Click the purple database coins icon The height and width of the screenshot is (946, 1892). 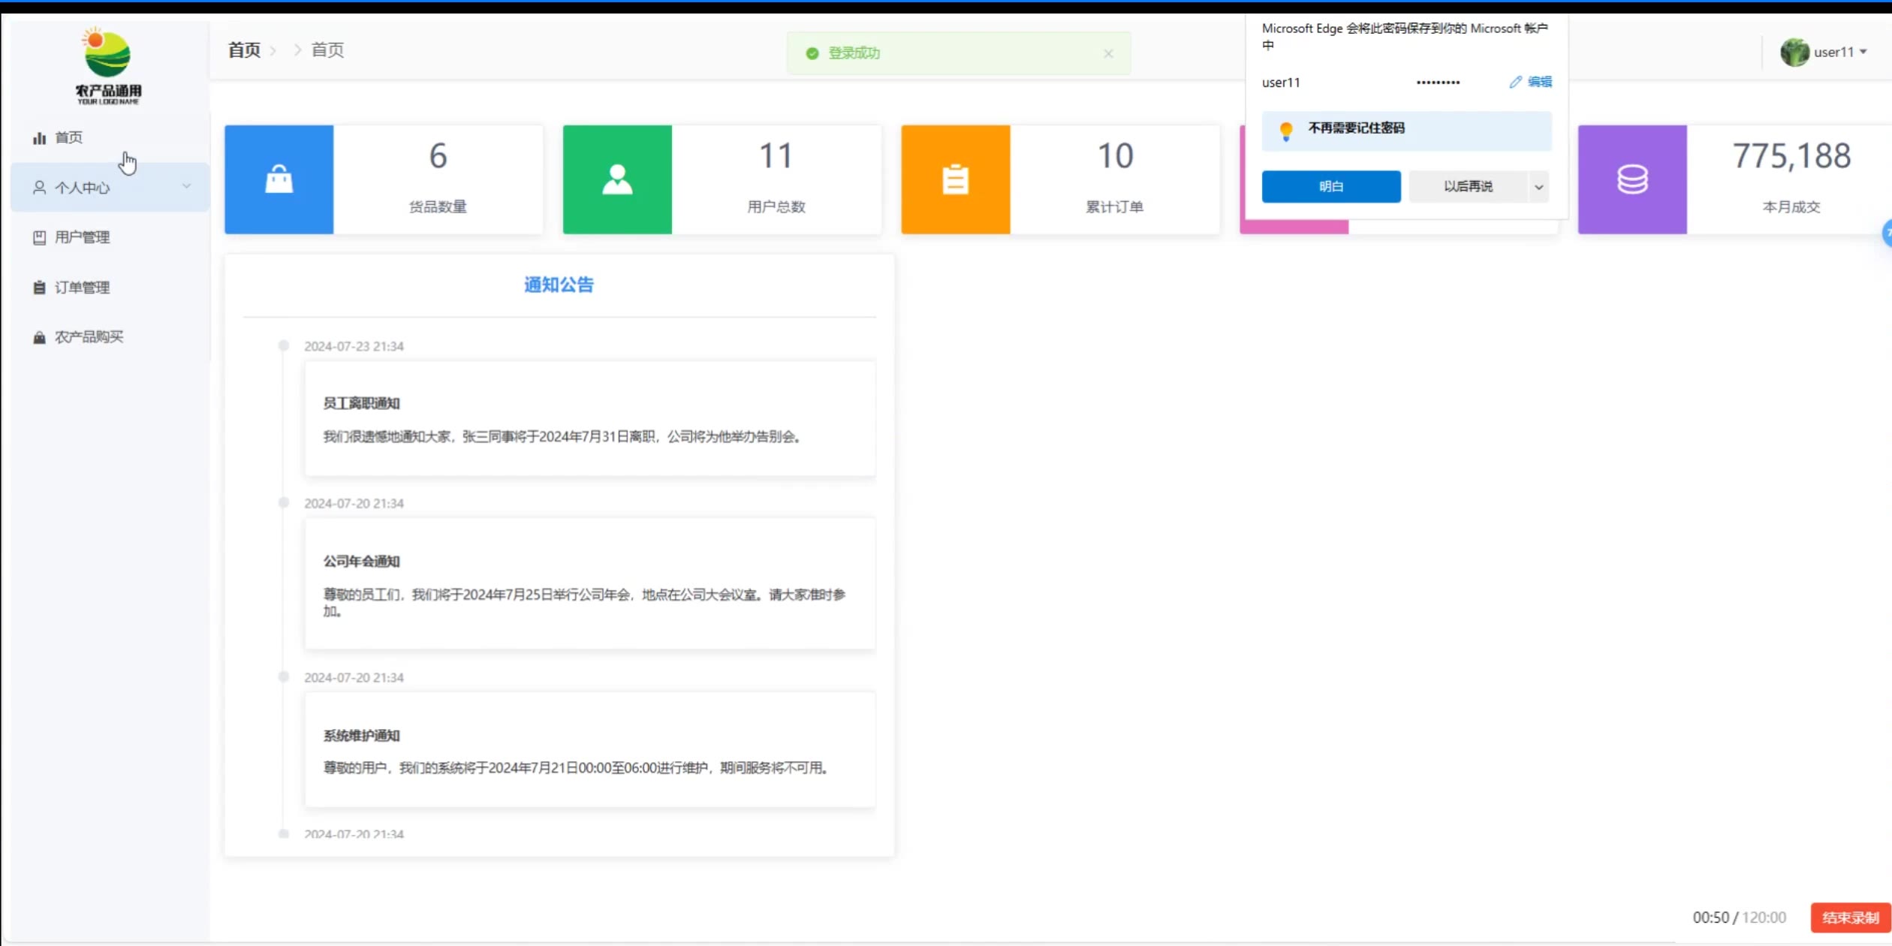tap(1631, 179)
